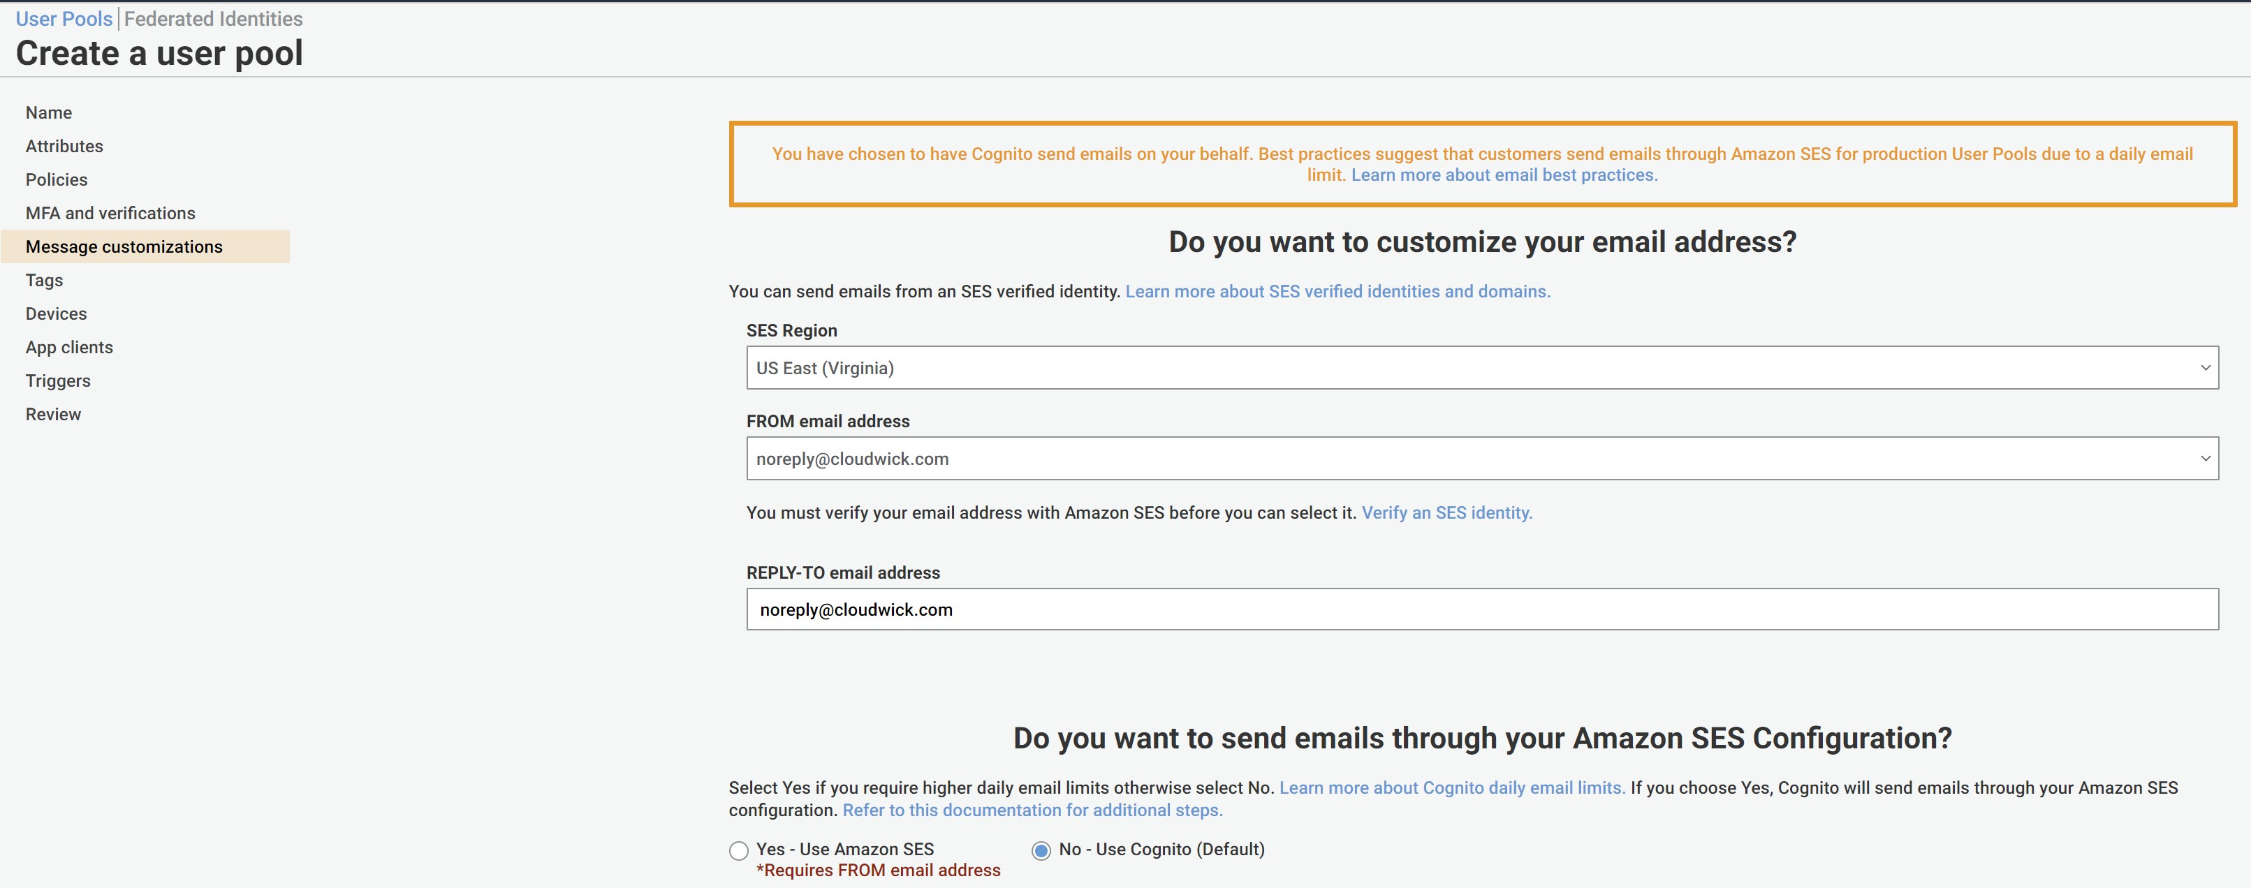Open App clients step

pyautogui.click(x=69, y=348)
